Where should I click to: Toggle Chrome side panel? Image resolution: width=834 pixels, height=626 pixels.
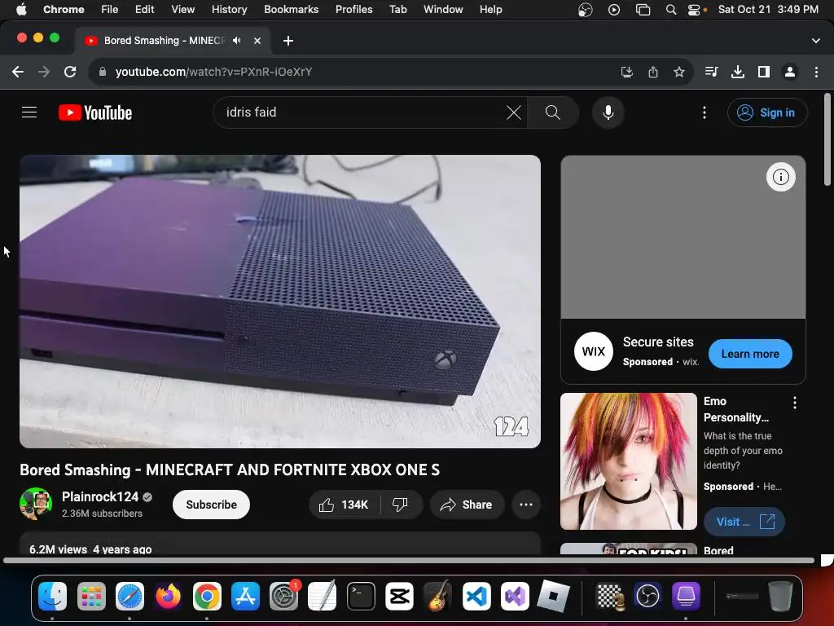[764, 72]
